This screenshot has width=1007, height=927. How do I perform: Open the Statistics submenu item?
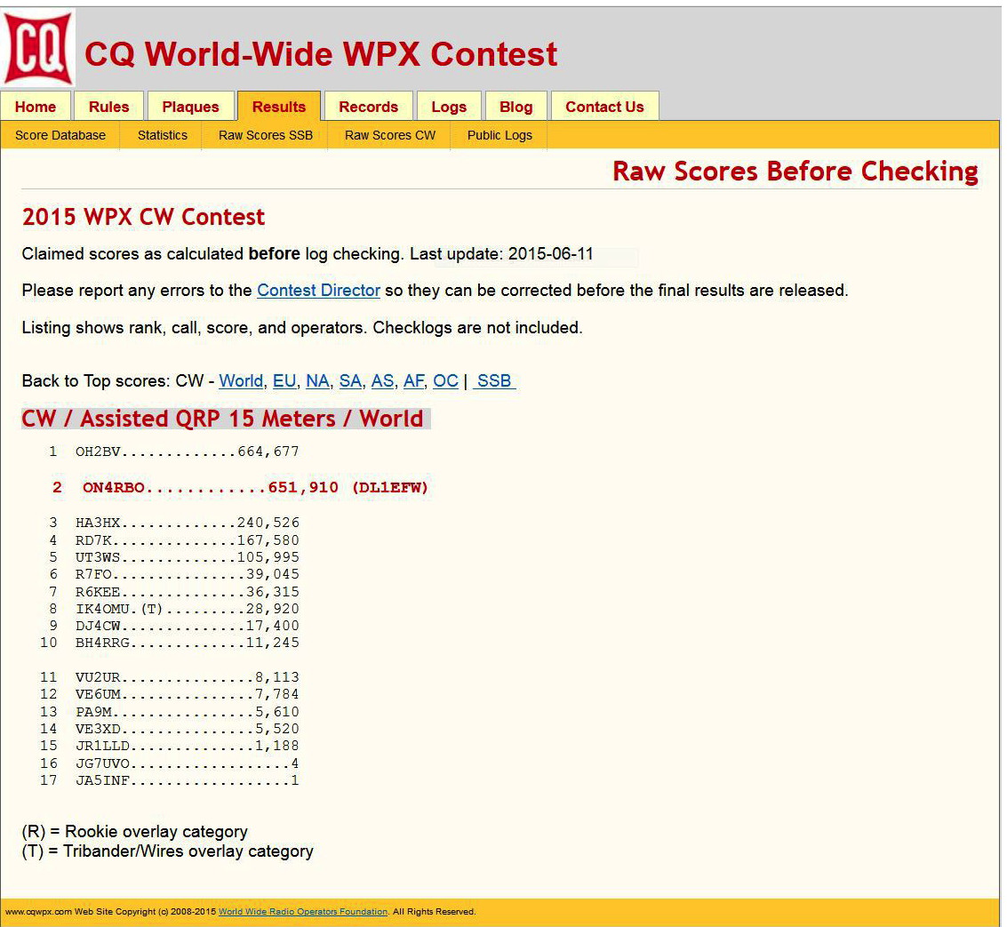(x=163, y=136)
